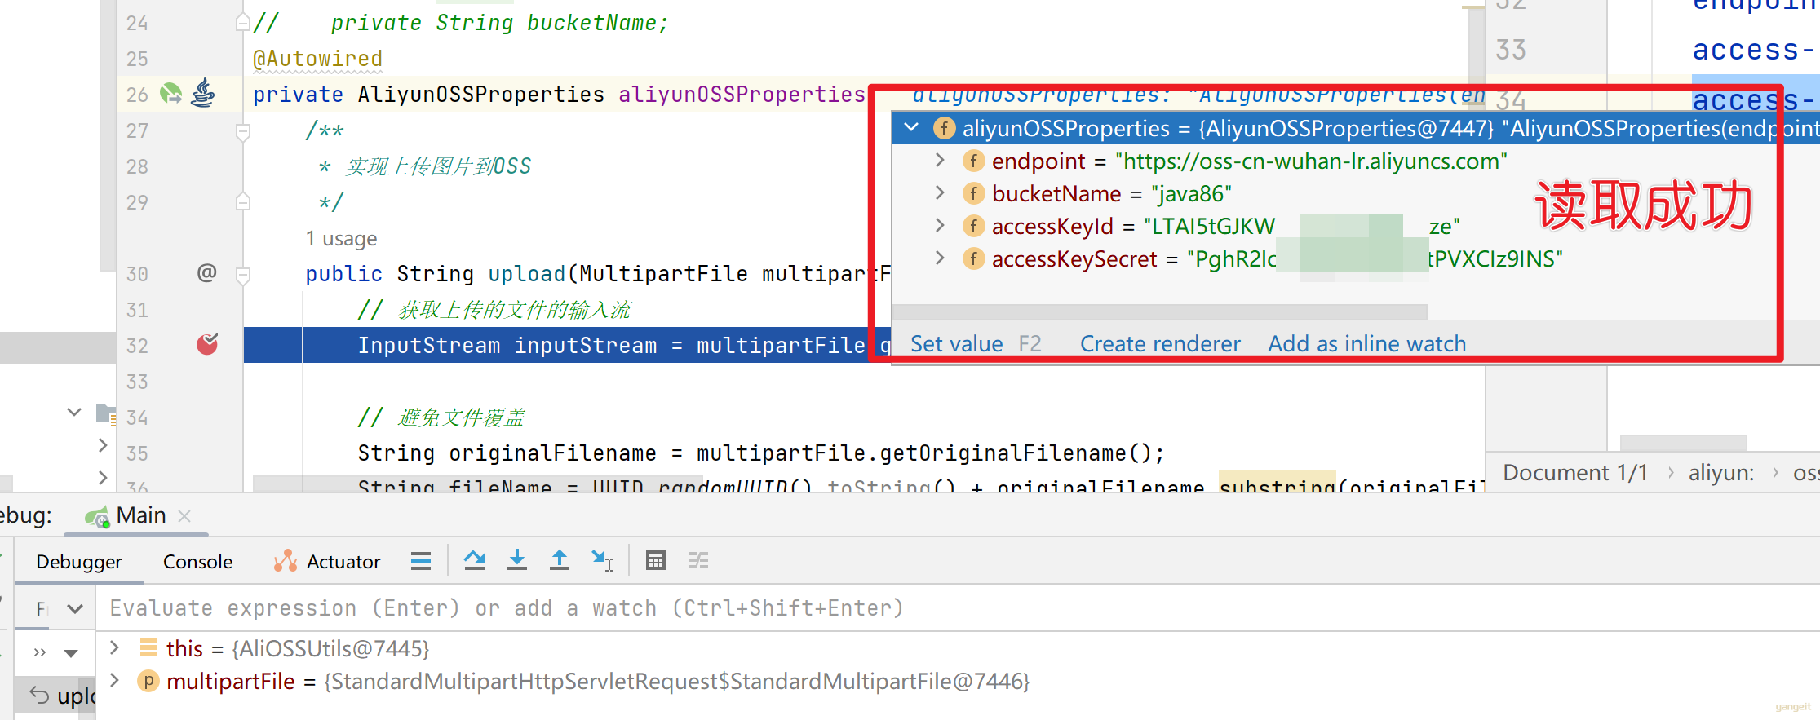
Task: Click the field icon beside accessKeyId
Action: click(x=973, y=226)
